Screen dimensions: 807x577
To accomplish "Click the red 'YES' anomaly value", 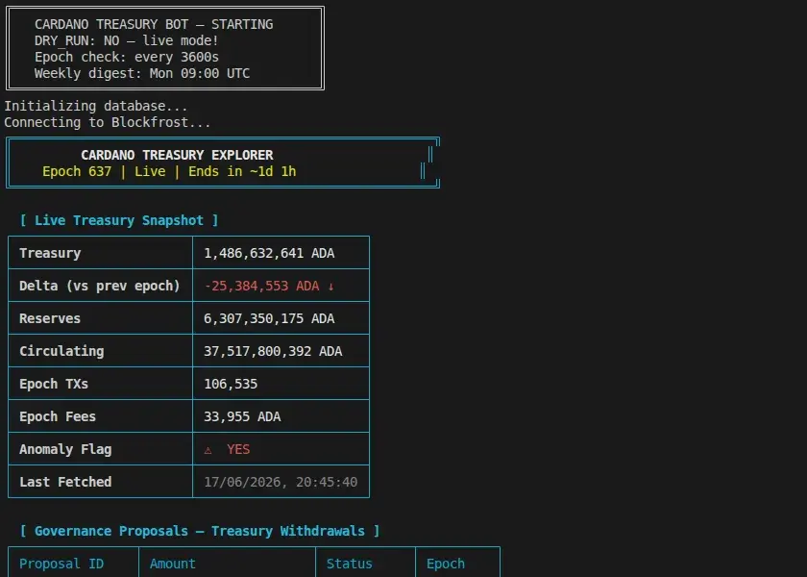I will tap(238, 449).
